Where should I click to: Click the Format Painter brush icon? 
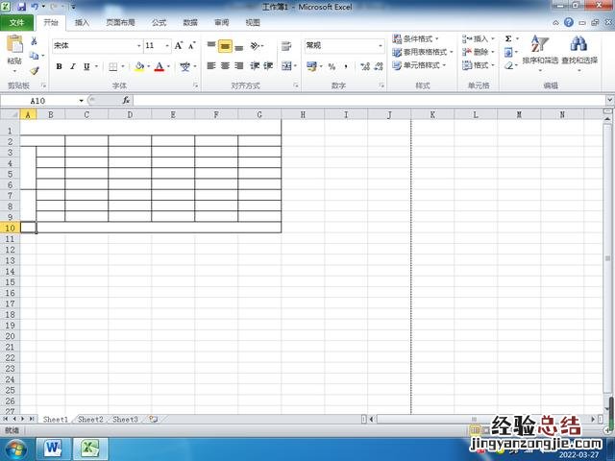35,70
